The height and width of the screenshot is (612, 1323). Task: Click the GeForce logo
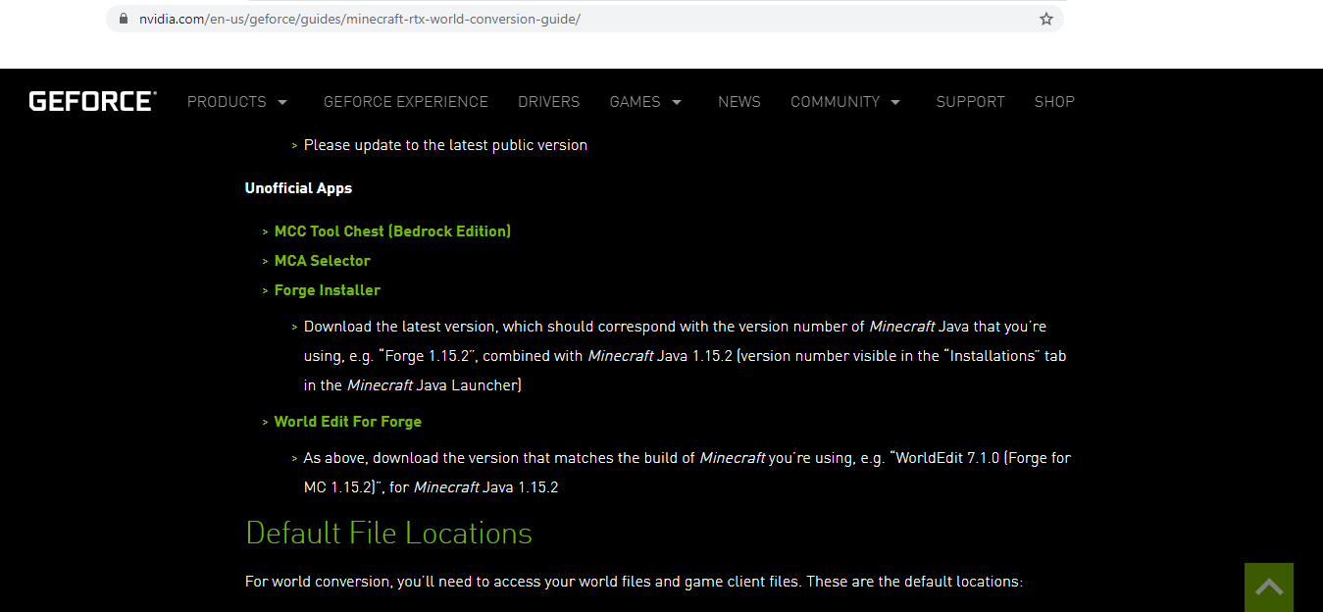92,101
